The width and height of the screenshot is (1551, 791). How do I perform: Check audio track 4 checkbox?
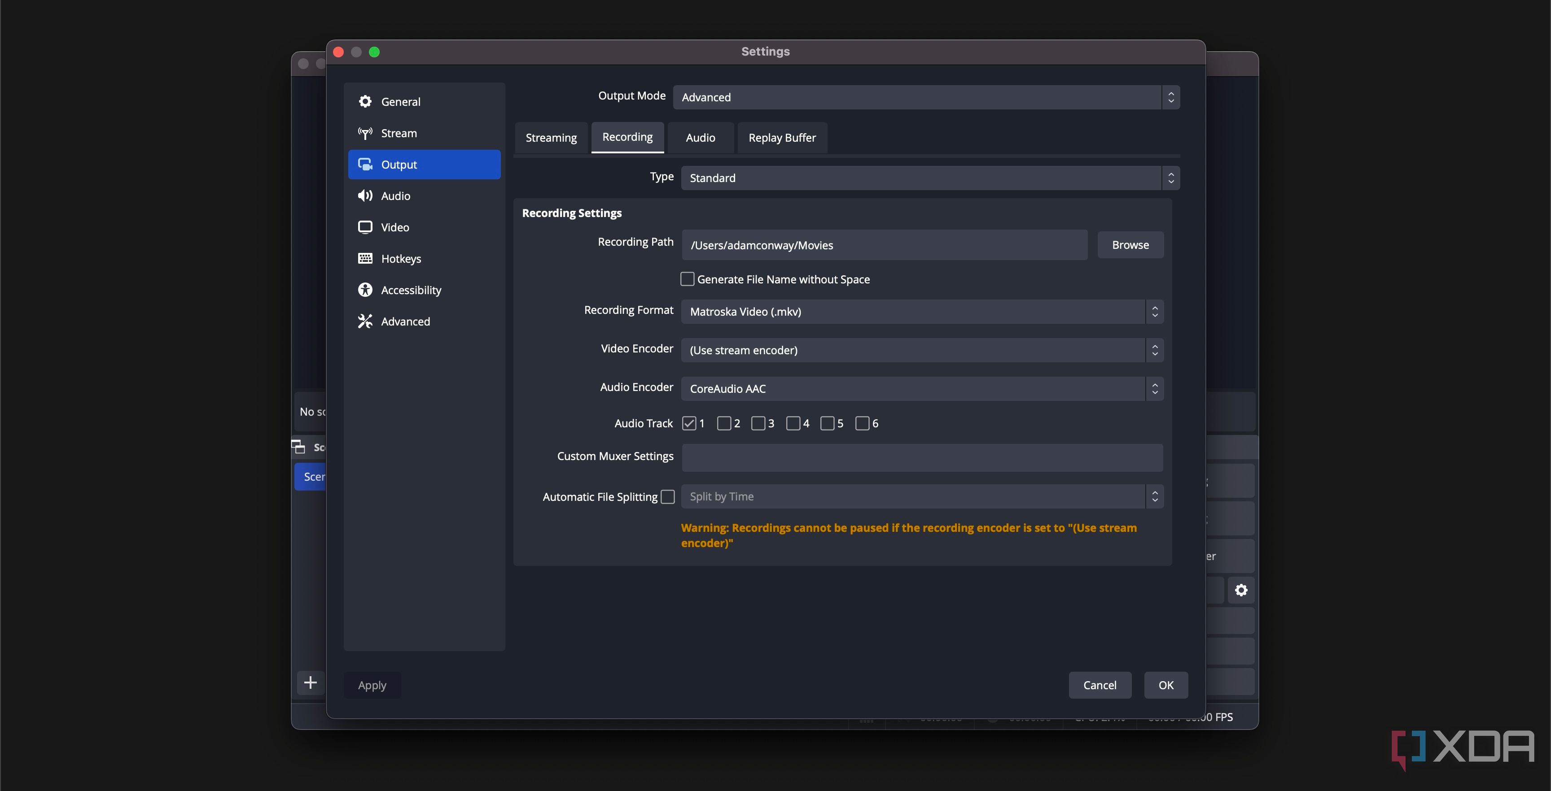793,423
